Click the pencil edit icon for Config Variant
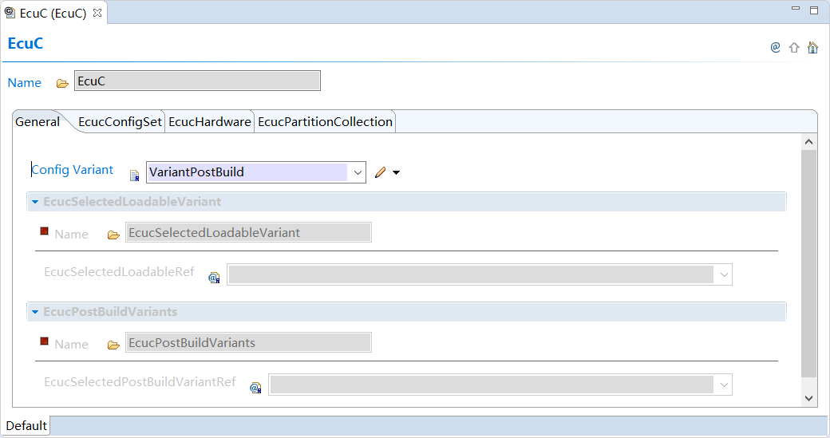 [380, 172]
